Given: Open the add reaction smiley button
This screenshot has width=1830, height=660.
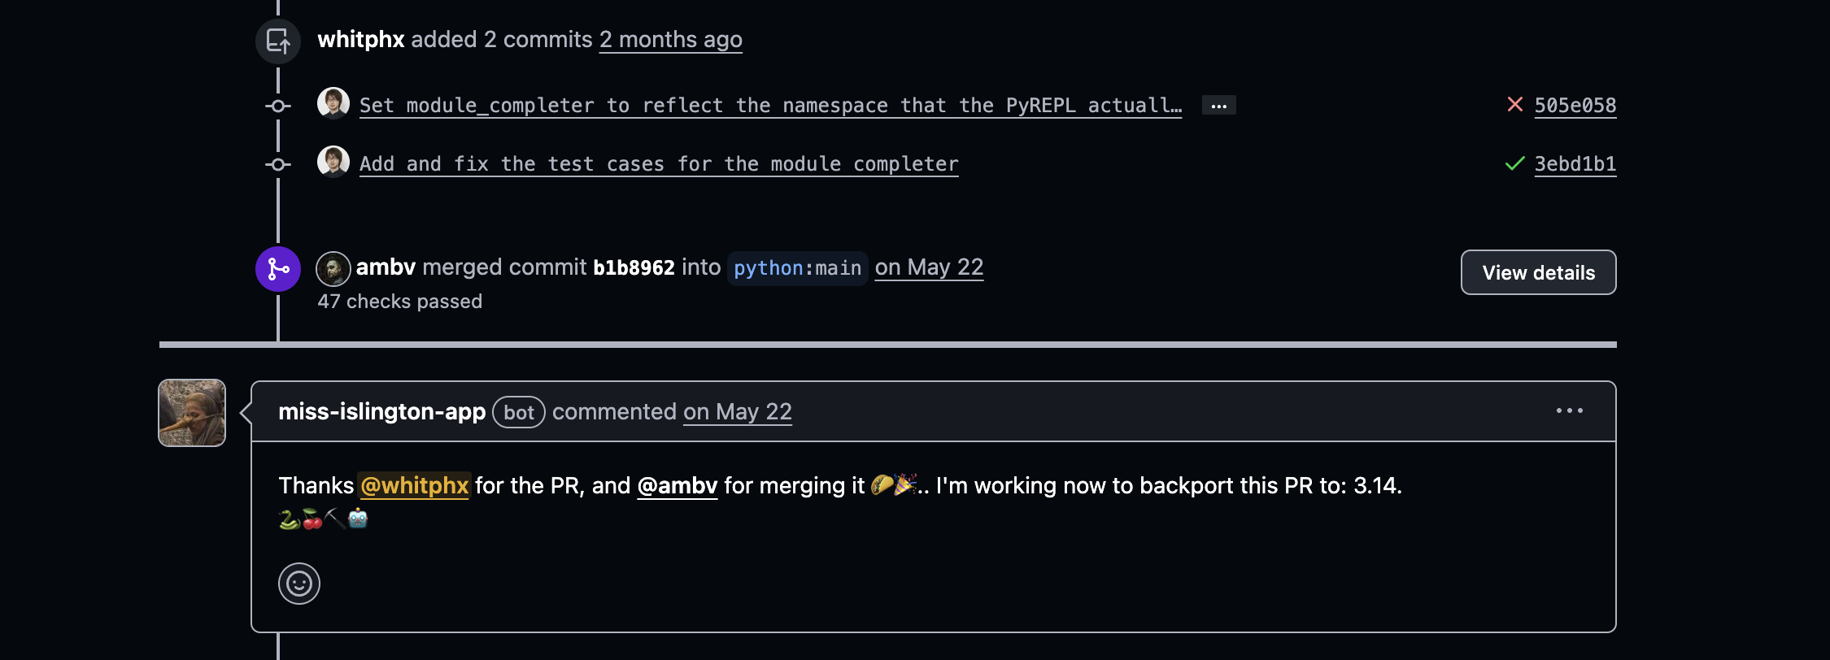Looking at the screenshot, I should pos(299,584).
